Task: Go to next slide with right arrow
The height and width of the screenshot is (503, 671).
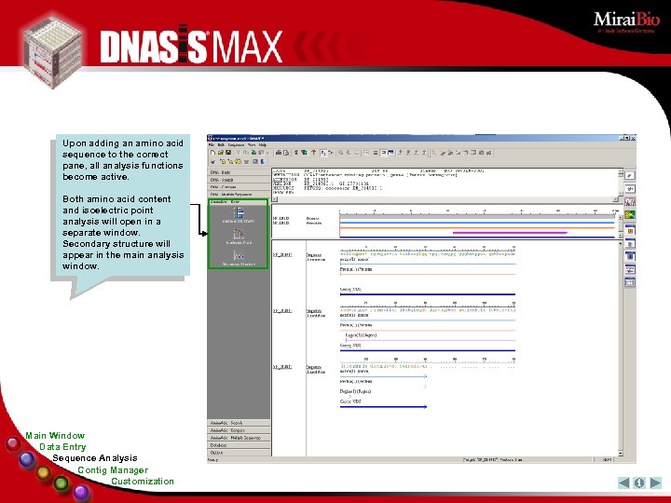Action: click(655, 483)
